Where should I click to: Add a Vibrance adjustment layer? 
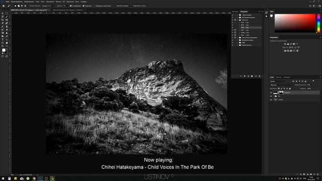[297, 44]
